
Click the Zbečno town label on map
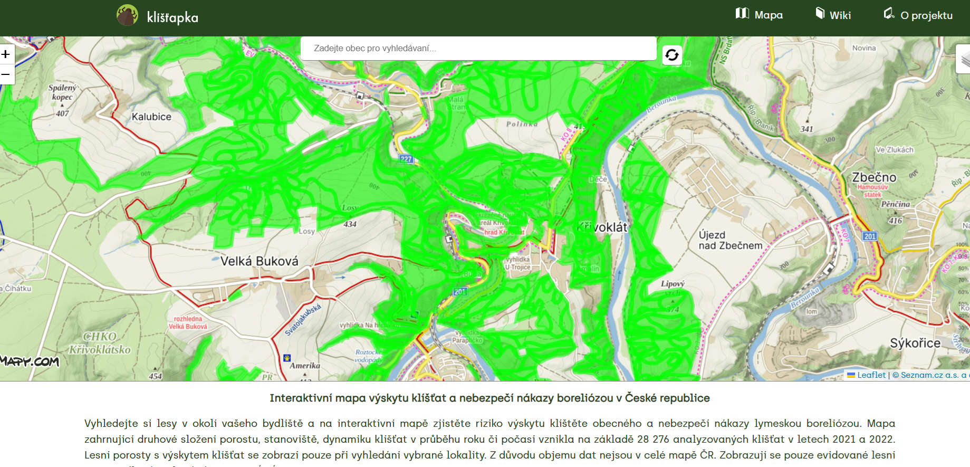[874, 178]
